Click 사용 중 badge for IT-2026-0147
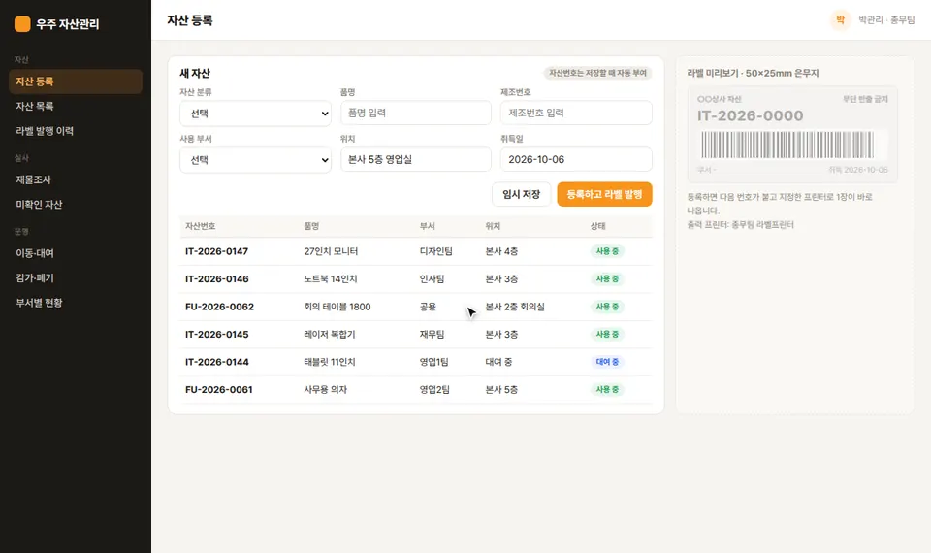 [x=607, y=251]
